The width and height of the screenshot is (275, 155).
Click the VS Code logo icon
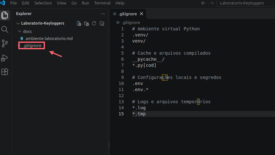(3, 3)
